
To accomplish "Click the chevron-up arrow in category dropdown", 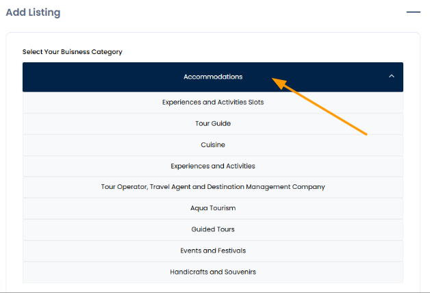I will point(391,77).
